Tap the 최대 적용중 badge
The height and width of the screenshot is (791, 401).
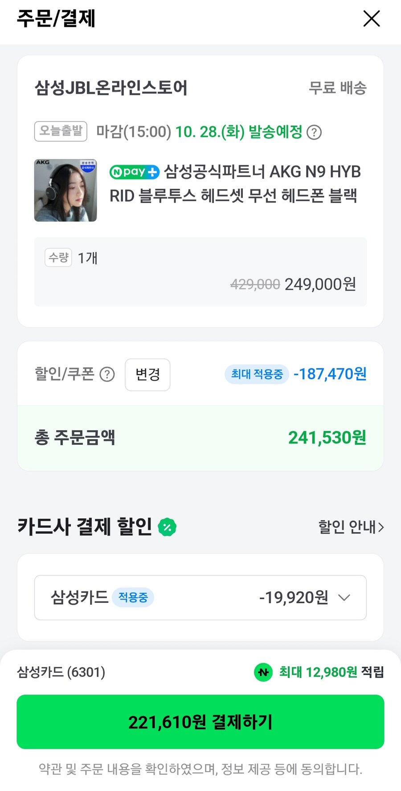tap(257, 374)
